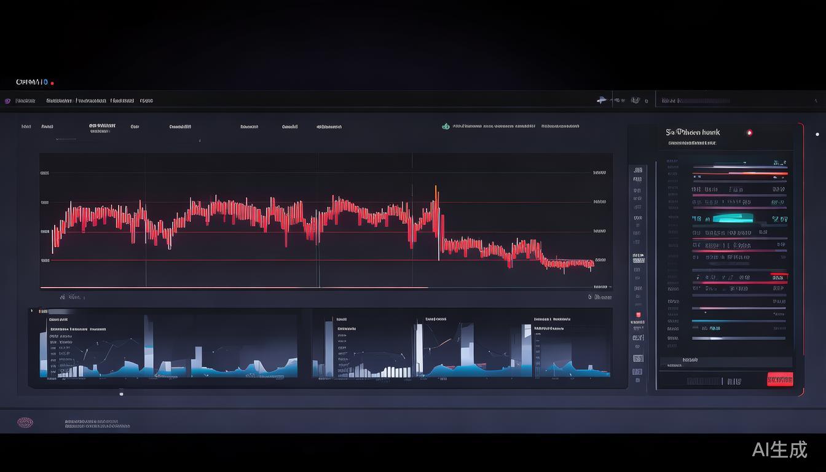Click the fish-shaped icon in the top bar
The height and width of the screenshot is (472, 826).
[602, 100]
